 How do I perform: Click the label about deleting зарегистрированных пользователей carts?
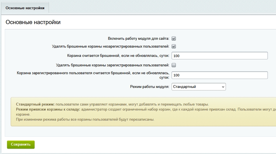point(113,65)
